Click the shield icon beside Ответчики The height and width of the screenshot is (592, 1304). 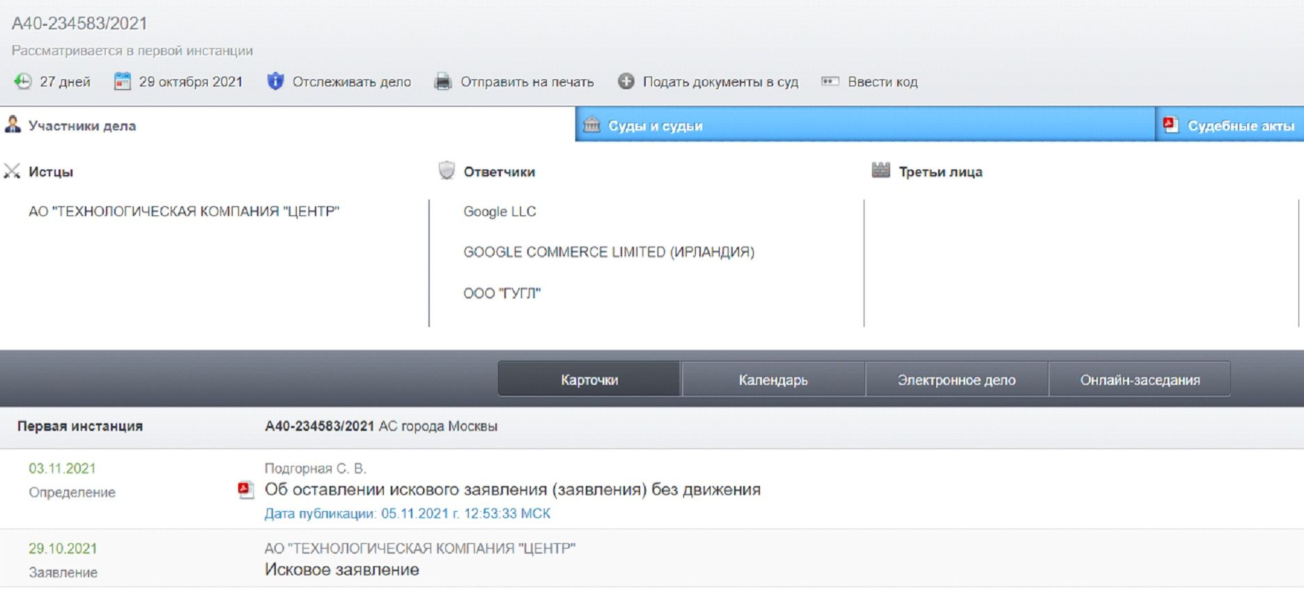(x=447, y=171)
